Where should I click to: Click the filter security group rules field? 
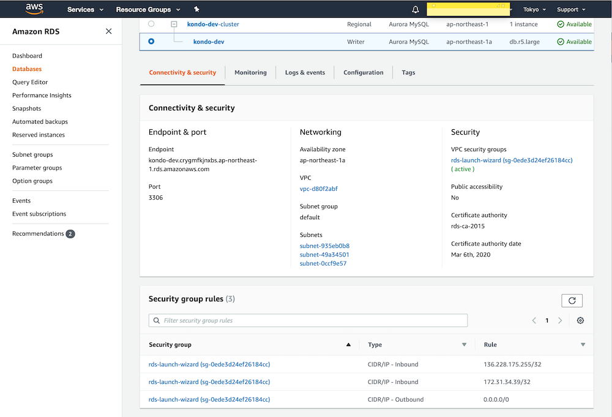[x=307, y=320]
